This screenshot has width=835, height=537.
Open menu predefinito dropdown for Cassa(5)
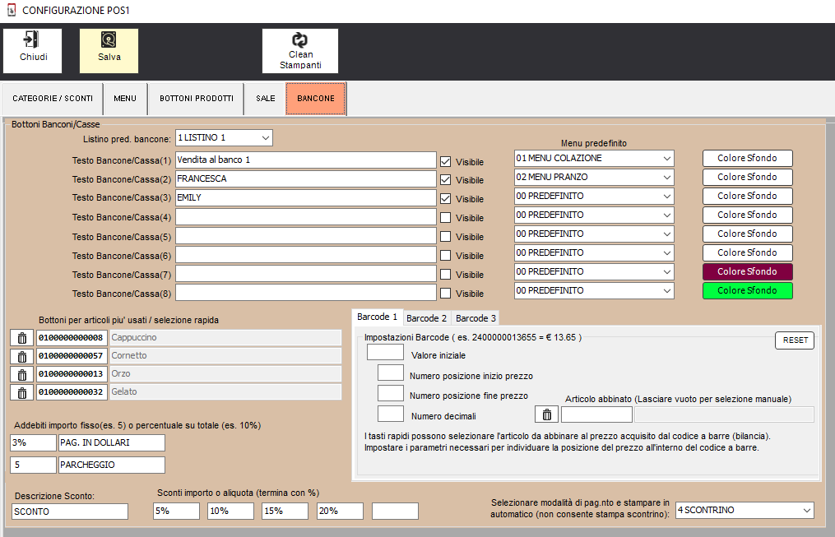pos(594,234)
